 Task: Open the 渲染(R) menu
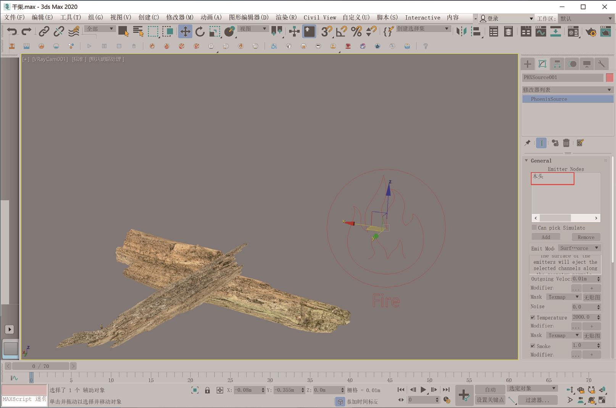286,18
